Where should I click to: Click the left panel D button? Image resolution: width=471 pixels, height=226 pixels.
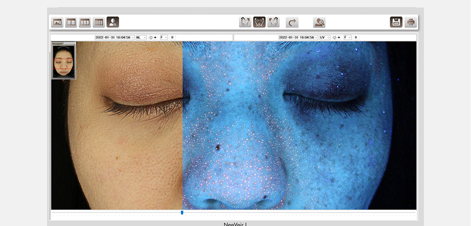point(172,37)
